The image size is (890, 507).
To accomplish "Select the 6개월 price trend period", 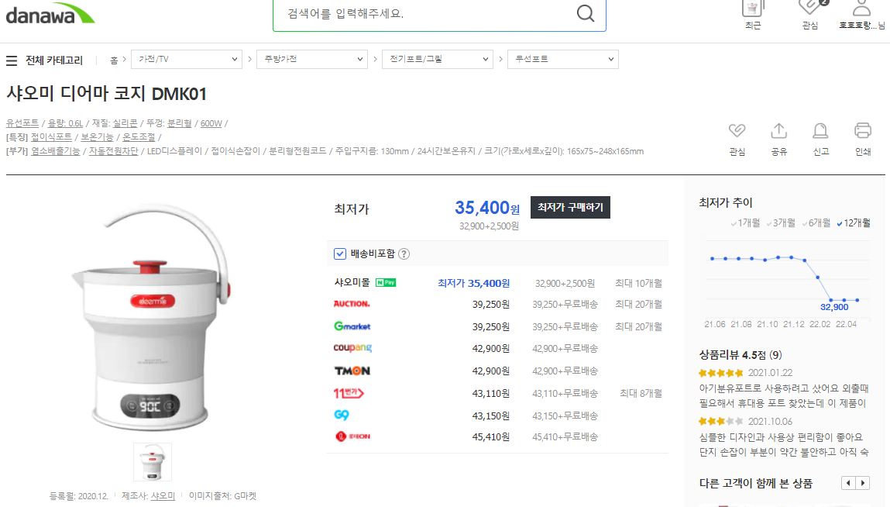I will point(816,222).
